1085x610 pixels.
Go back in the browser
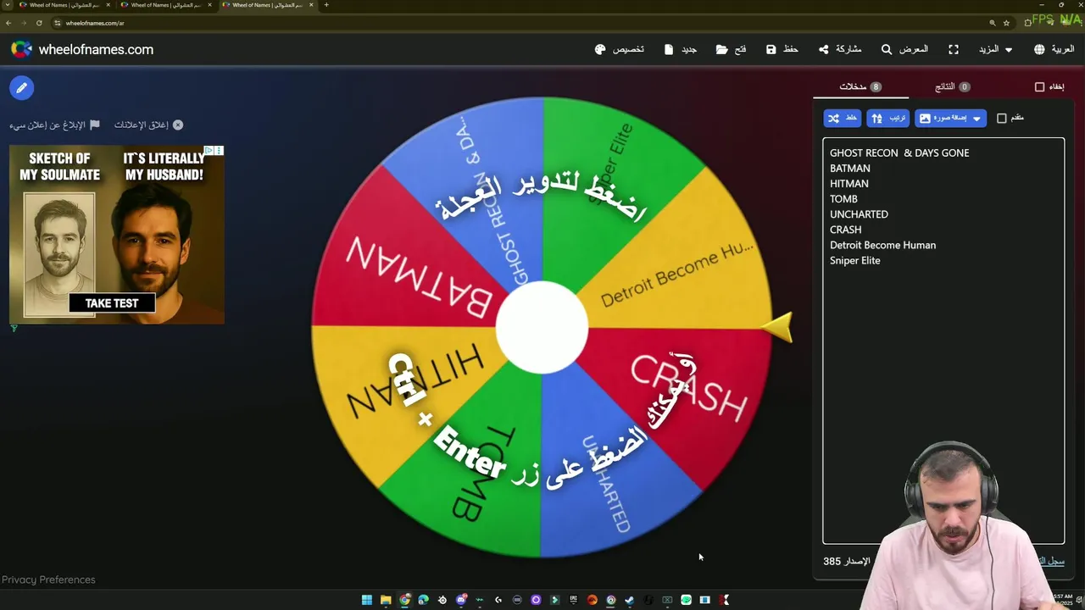click(8, 23)
